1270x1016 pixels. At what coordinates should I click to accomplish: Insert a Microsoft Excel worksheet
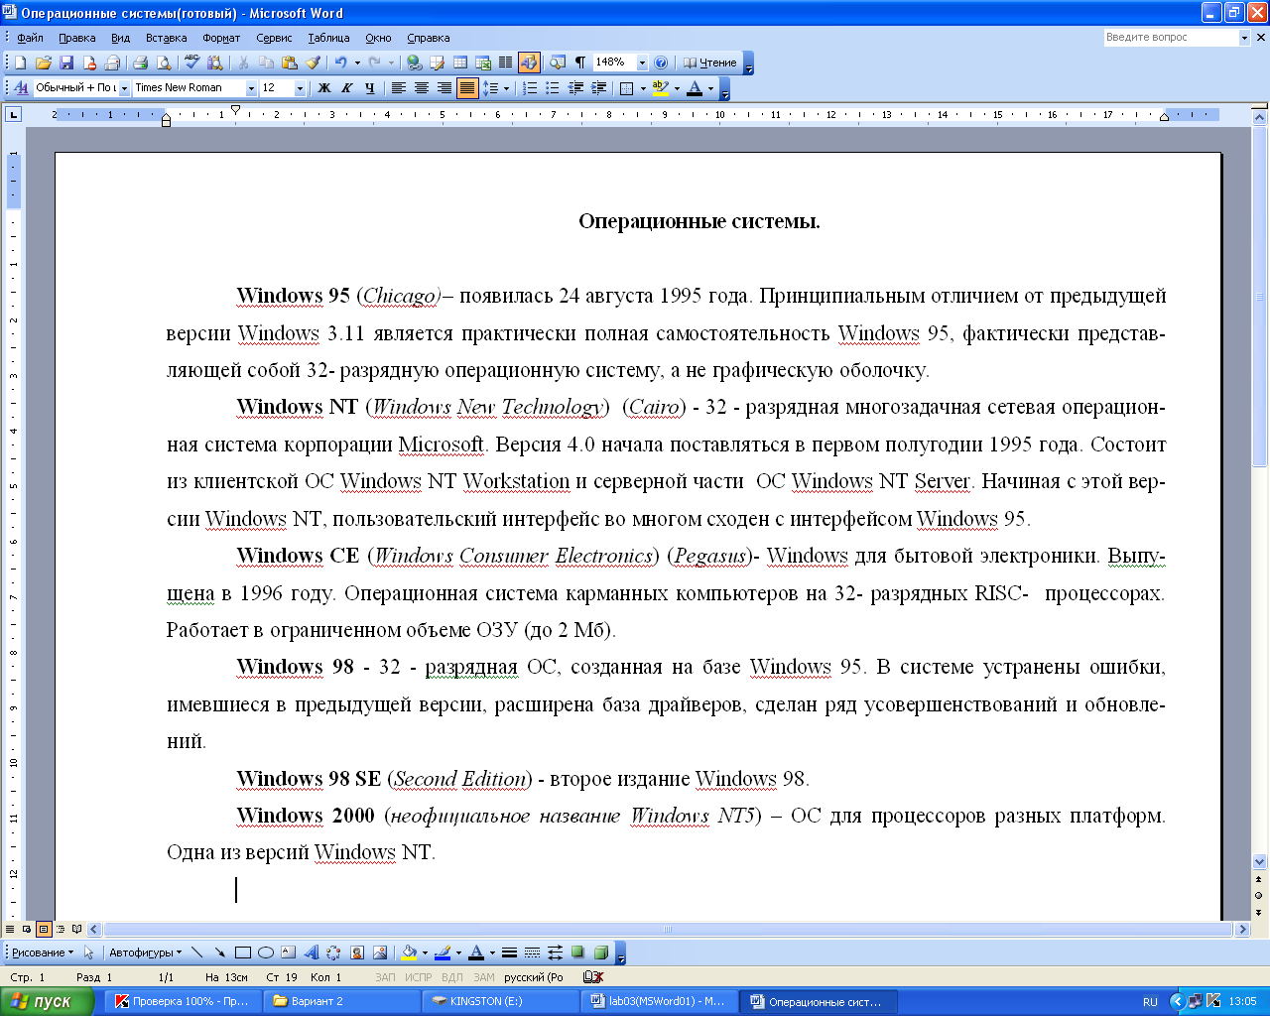pos(483,63)
